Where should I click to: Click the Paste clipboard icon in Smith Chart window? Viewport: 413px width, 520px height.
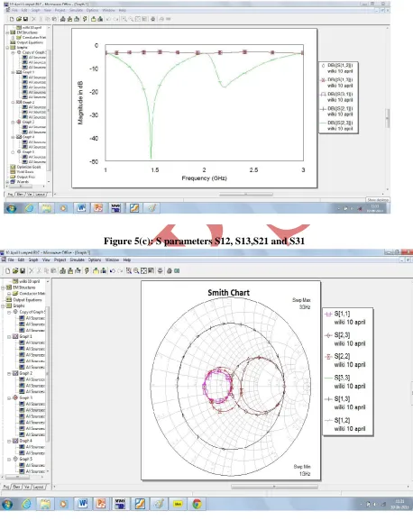(x=53, y=271)
